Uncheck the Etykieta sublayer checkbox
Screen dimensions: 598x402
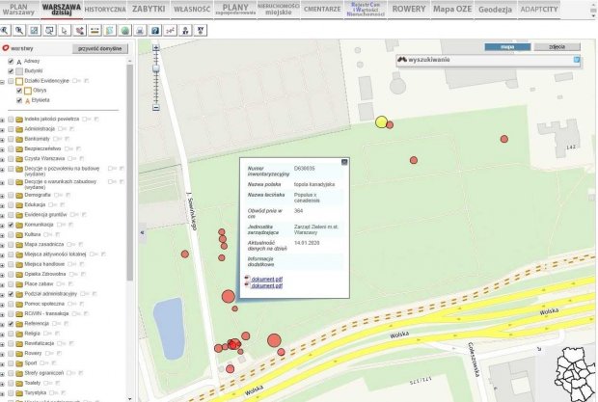pyautogui.click(x=19, y=100)
